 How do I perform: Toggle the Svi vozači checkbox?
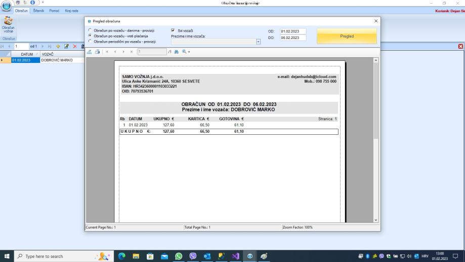click(173, 30)
